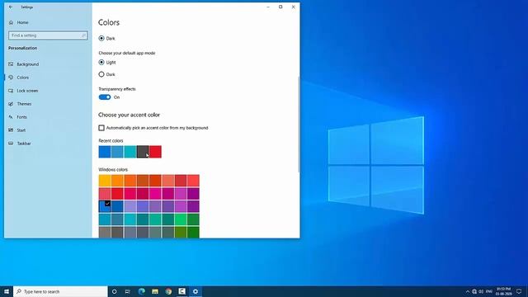Open the taskbar clock and date
Viewport: 528px width, 297px height.
coord(504,291)
